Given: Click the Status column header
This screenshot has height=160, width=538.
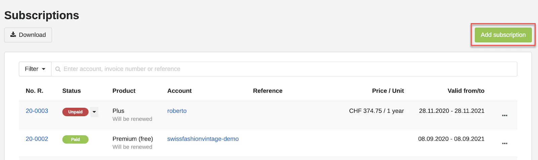Looking at the screenshot, I should tap(72, 91).
